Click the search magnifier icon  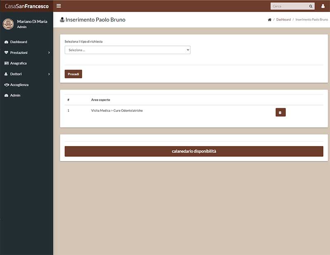tap(311, 6)
